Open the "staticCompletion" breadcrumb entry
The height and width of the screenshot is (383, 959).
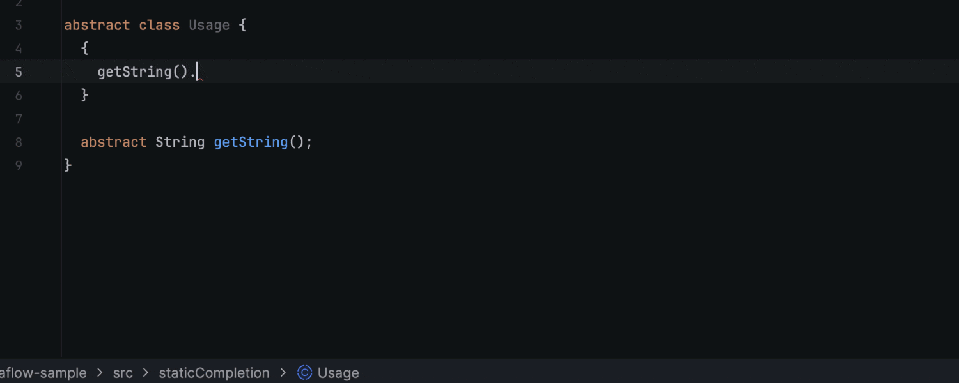point(214,373)
